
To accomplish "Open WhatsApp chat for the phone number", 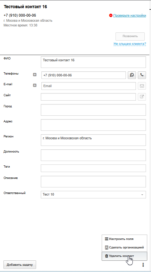I will click(x=132, y=75).
